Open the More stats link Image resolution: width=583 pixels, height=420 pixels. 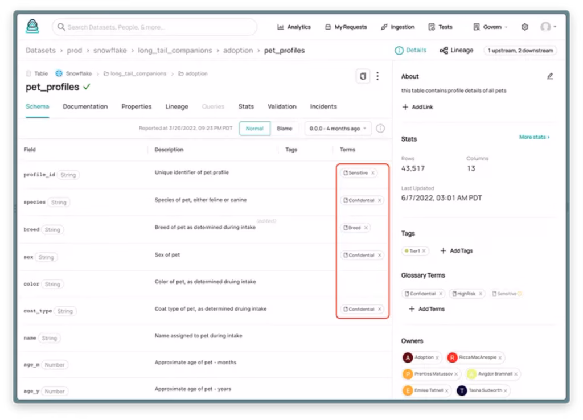pos(534,137)
